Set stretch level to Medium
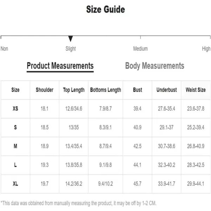Image resolution: width=211 pixels, height=211 pixels. 140,49
